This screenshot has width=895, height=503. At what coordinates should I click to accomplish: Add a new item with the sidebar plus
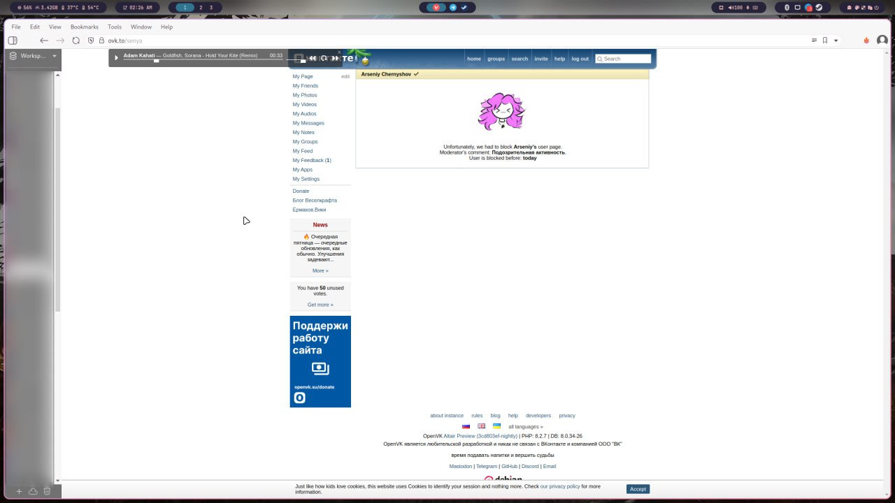pos(20,491)
